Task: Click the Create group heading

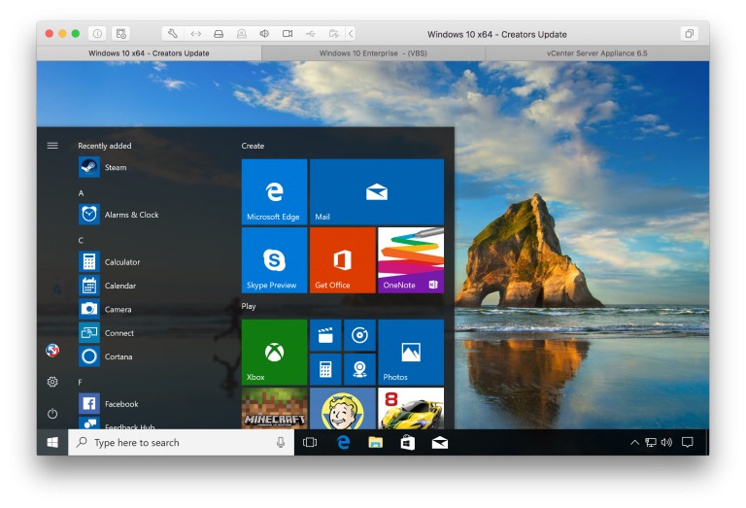Action: (x=253, y=146)
